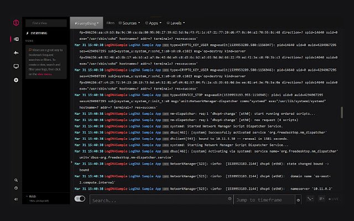Open the activity pulse graph icon
354x221 pixels.
(x=16, y=53)
